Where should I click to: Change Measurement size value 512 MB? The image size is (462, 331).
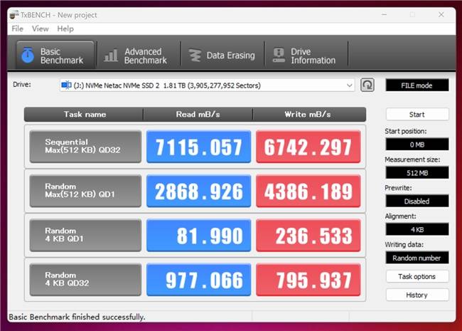[x=417, y=173]
